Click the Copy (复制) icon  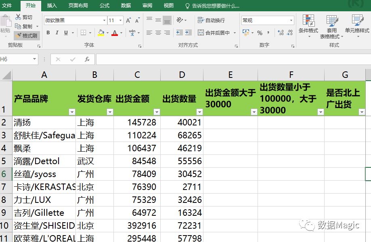[x=18, y=26]
